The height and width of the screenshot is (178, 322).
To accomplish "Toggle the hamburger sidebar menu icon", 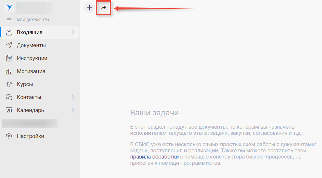I will pyautogui.click(x=9, y=20).
